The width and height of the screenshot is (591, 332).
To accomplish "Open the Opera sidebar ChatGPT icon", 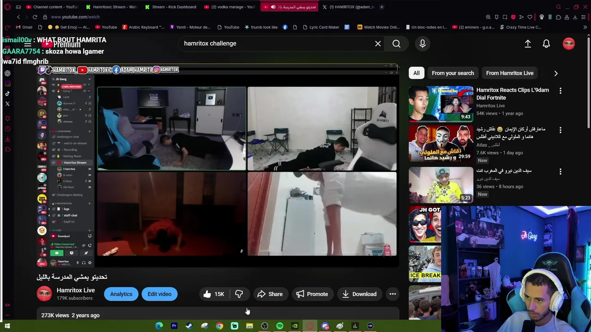I will (x=7, y=73).
